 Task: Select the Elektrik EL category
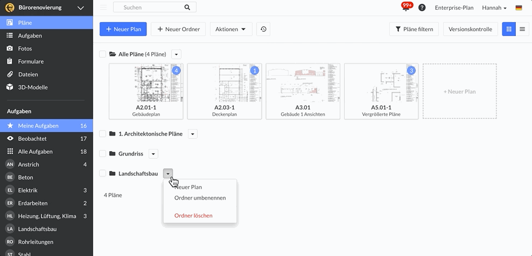coord(46,190)
